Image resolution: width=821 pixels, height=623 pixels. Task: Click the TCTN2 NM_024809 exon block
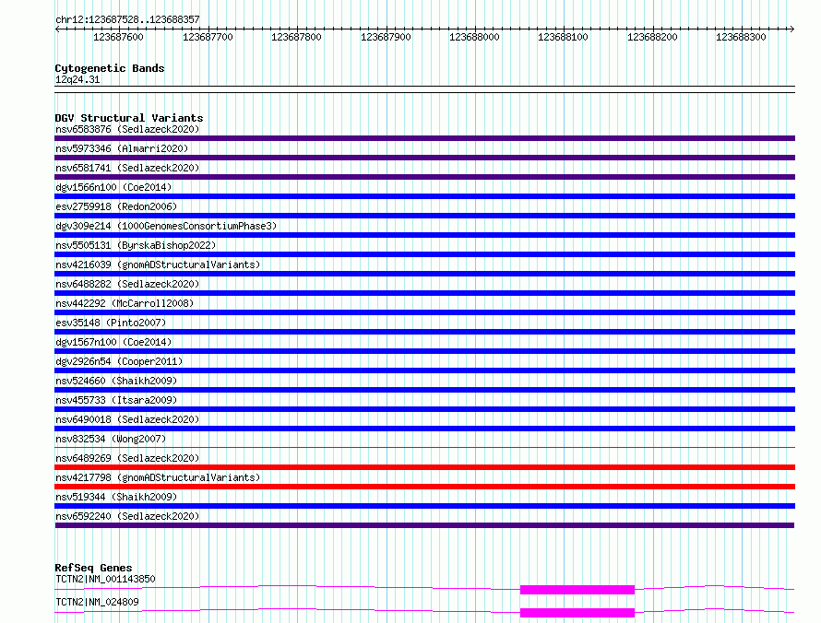coord(577,613)
